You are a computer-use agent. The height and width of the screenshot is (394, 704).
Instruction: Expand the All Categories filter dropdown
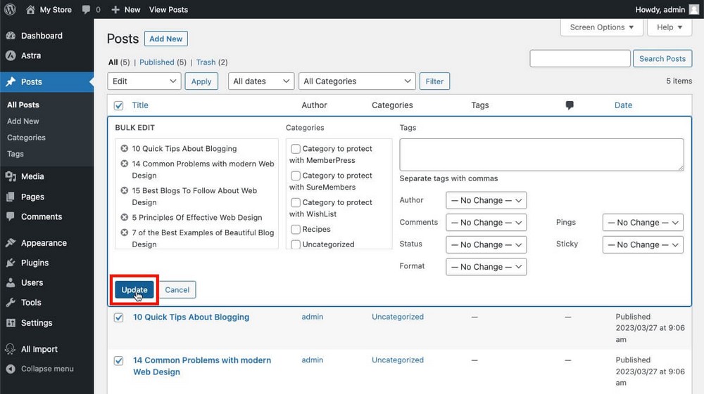pos(357,81)
